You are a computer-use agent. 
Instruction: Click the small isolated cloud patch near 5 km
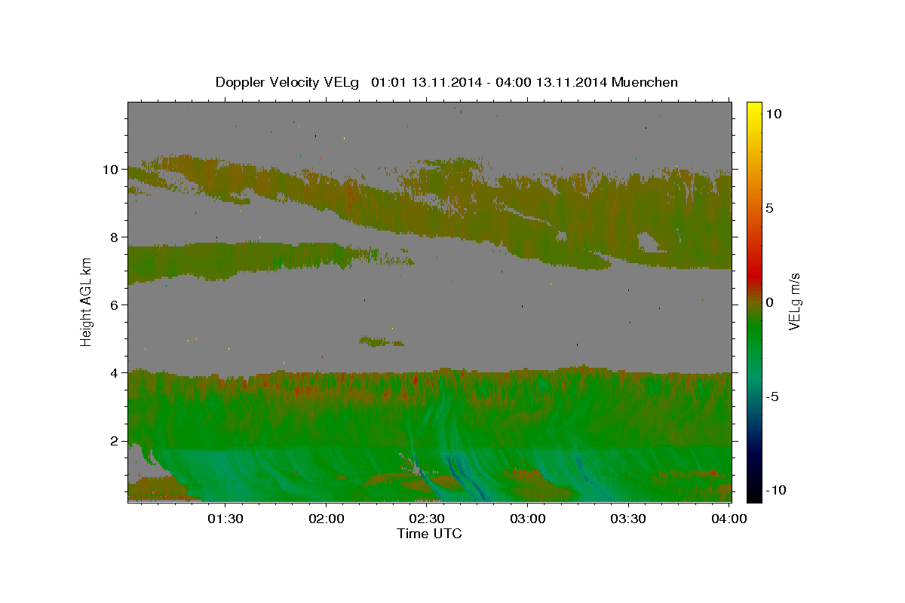click(x=381, y=342)
